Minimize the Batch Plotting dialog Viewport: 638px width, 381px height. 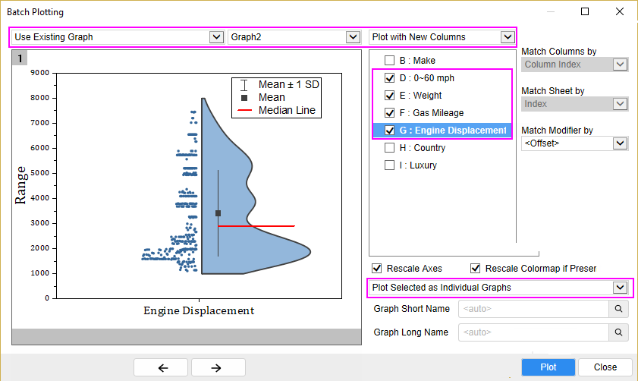[x=550, y=11]
